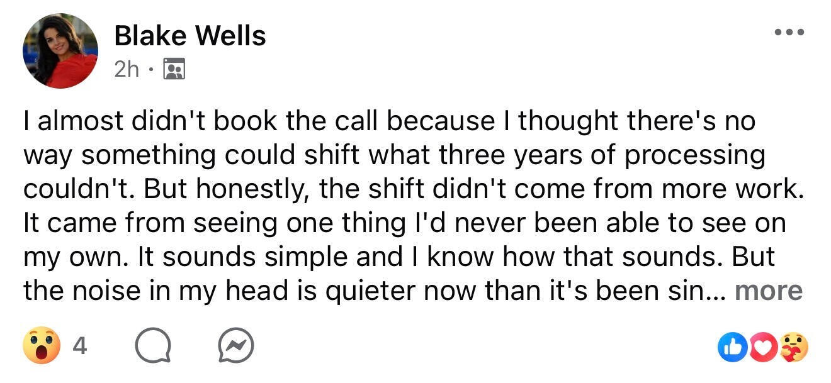Open the three-dot post options menu
Screen dimensions: 831x383
pos(789,33)
